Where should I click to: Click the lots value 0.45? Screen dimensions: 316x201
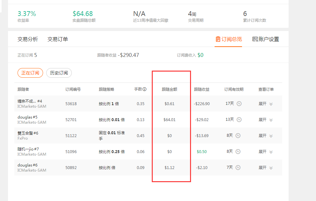[141, 135]
